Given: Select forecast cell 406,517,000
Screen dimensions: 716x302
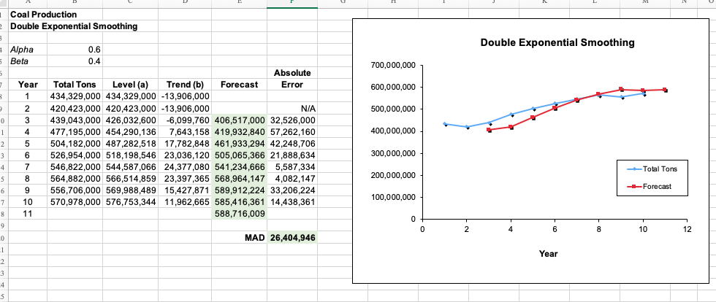Looking at the screenshot, I should pos(240,120).
